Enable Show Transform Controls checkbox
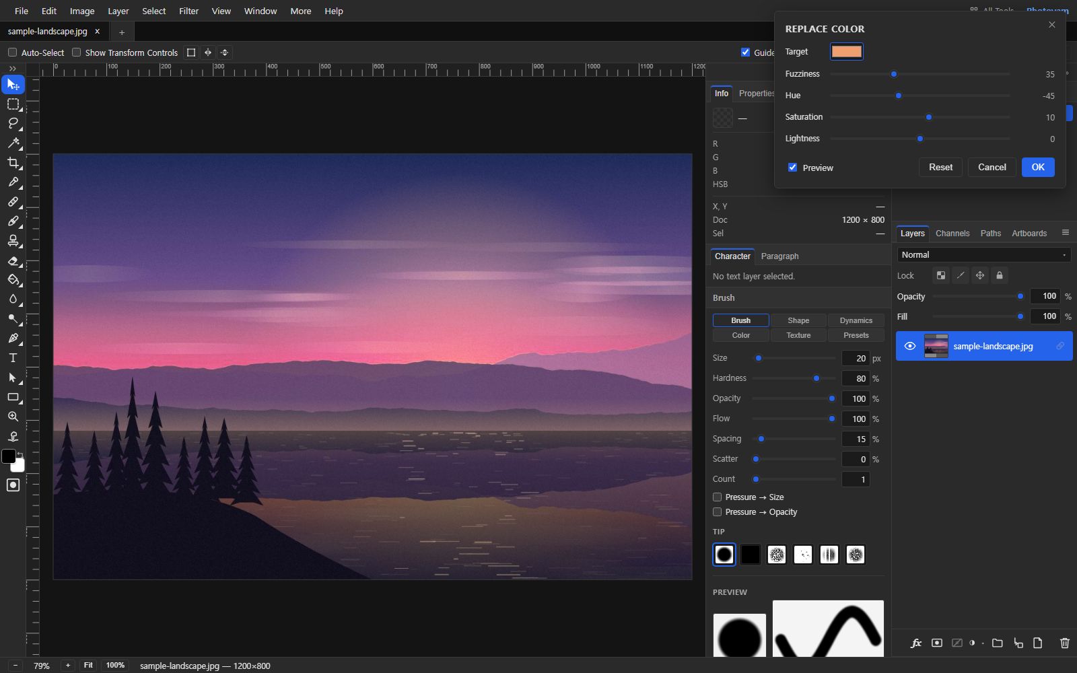The width and height of the screenshot is (1077, 673). coord(76,52)
